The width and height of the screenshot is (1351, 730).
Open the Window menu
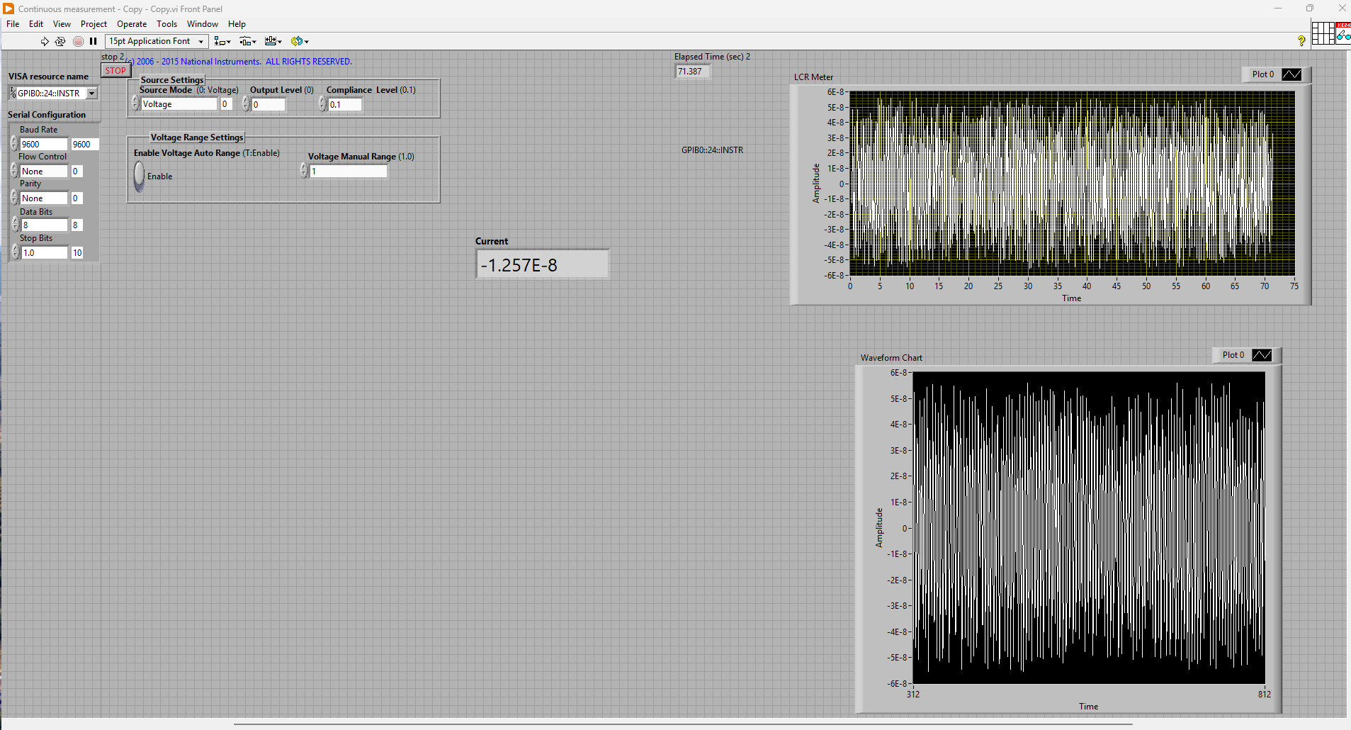[x=202, y=24]
